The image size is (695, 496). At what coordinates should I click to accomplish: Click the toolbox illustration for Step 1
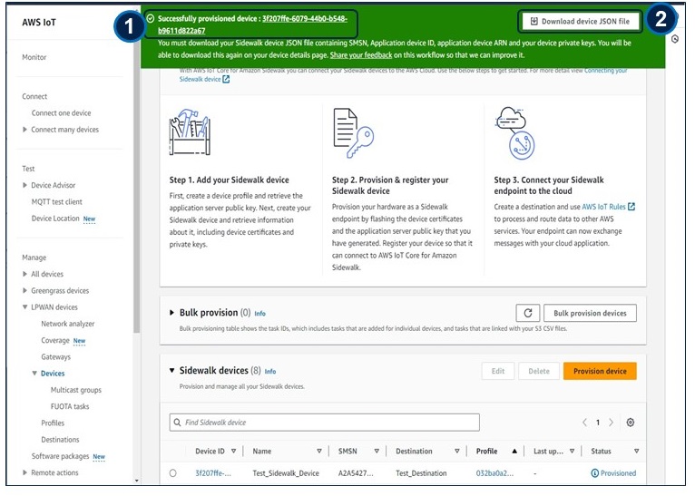coord(190,132)
